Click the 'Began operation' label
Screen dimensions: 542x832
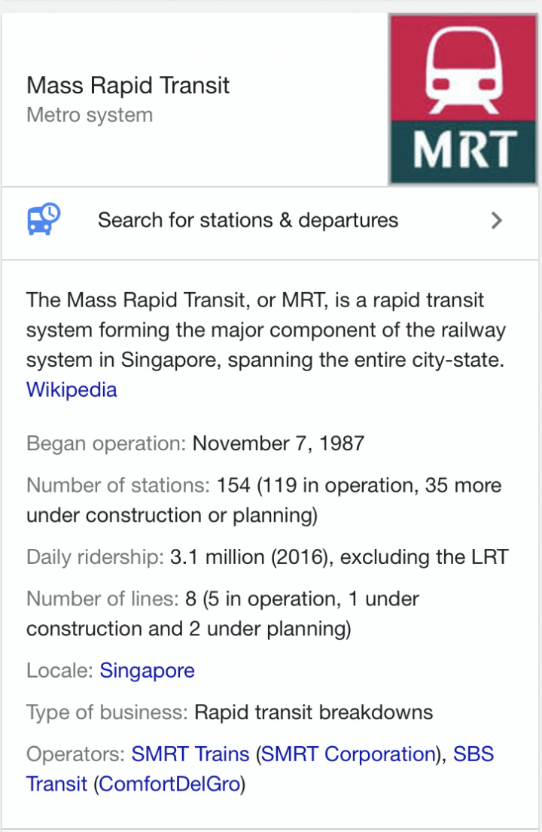tap(106, 443)
